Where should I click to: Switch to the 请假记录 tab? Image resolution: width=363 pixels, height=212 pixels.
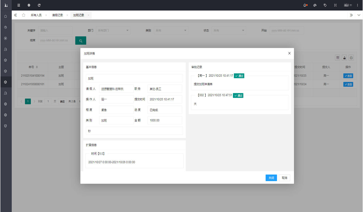pyautogui.click(x=57, y=15)
